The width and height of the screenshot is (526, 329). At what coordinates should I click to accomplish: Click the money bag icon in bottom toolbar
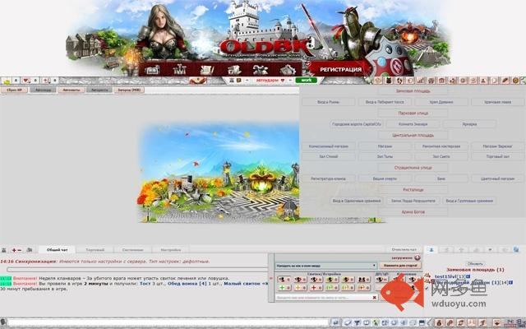439,322
